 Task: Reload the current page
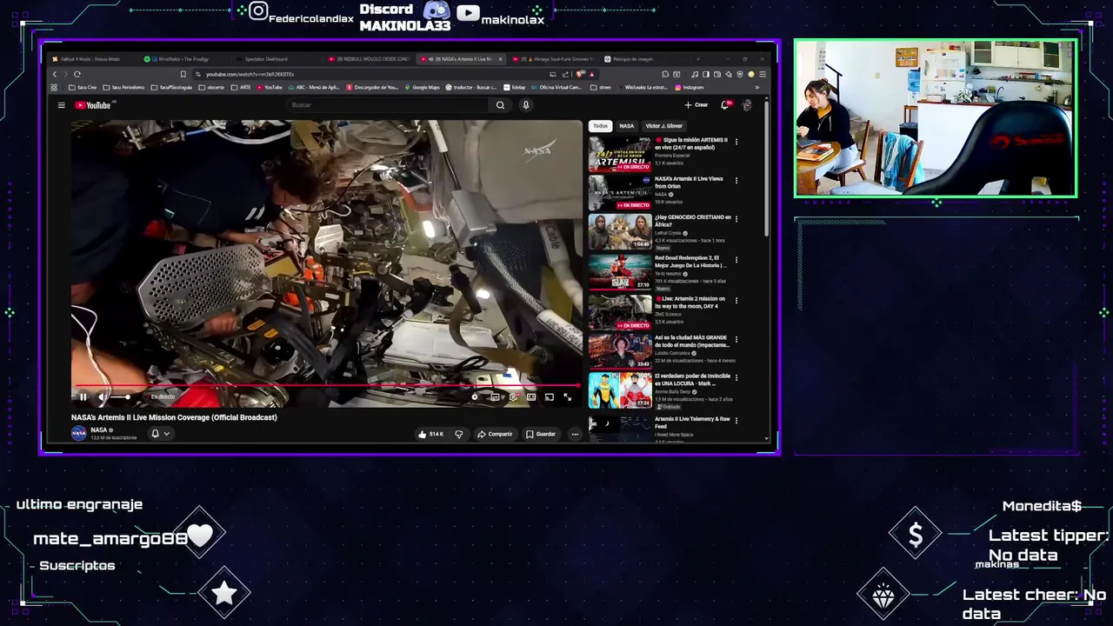[x=77, y=74]
